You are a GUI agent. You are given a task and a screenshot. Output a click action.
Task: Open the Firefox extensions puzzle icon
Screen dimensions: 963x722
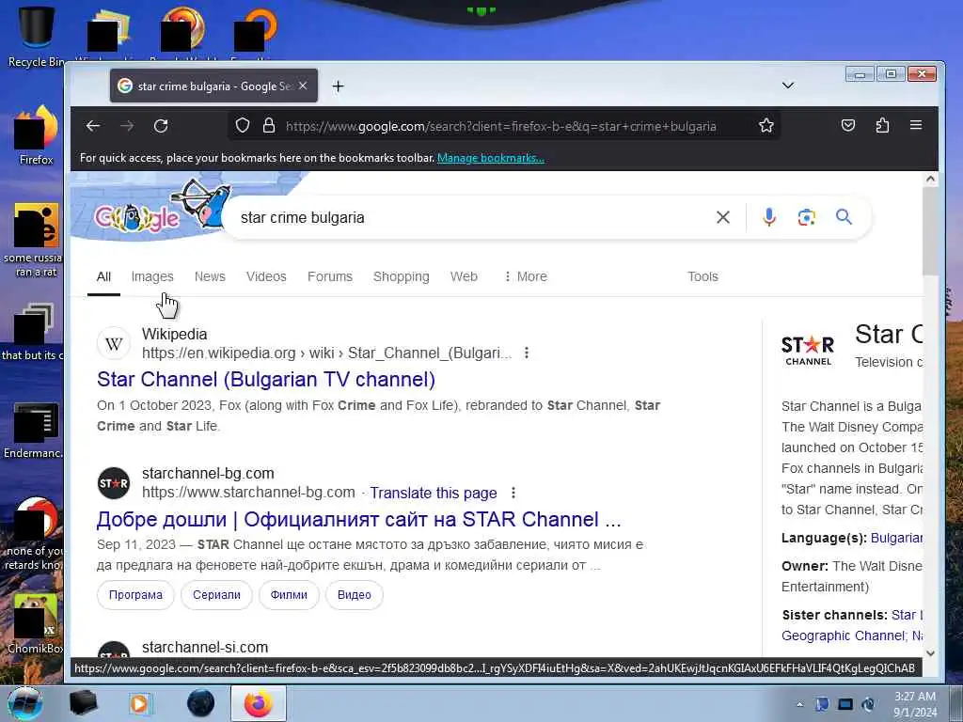882,125
